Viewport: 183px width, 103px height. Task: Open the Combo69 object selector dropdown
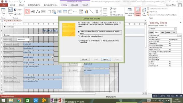[176, 29]
